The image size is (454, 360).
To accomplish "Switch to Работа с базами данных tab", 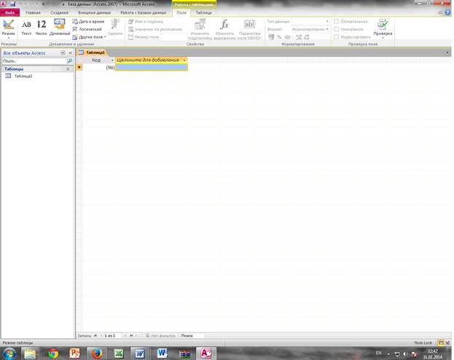I will [x=144, y=12].
